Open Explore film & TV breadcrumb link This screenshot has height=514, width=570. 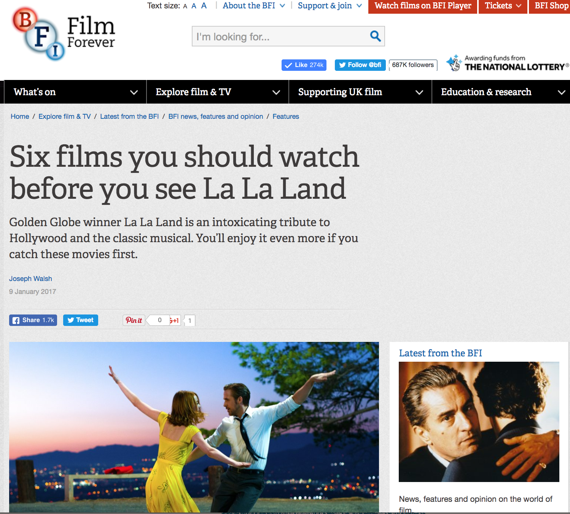point(65,117)
